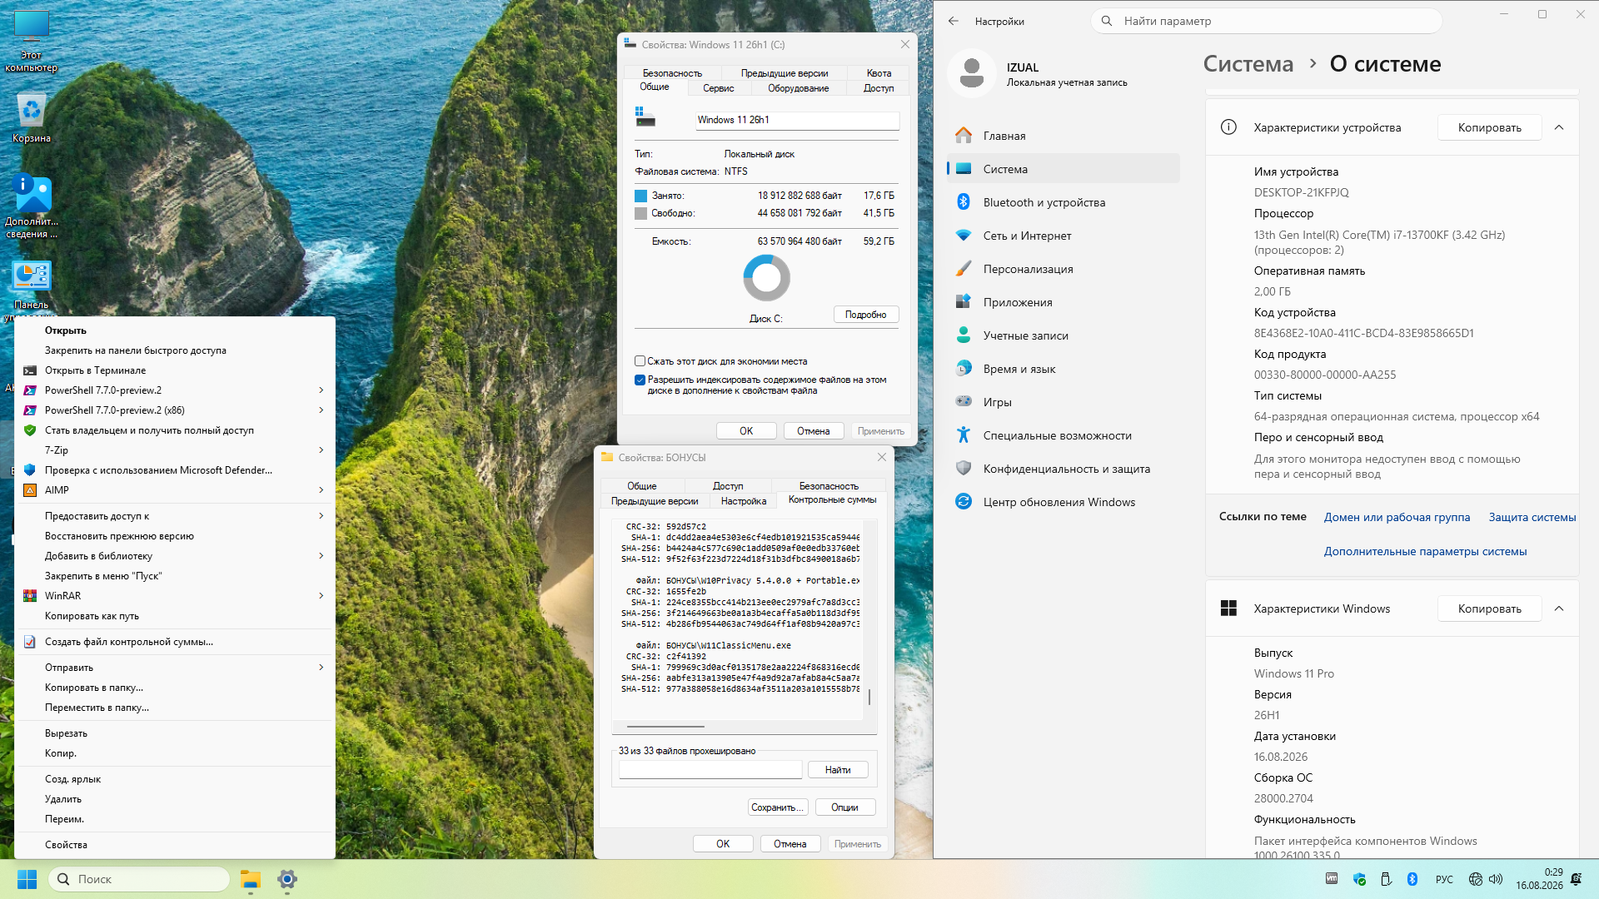Image resolution: width=1599 pixels, height=899 pixels.
Task: Choose Создать файл контрольной суммы menu item
Action: click(x=176, y=642)
